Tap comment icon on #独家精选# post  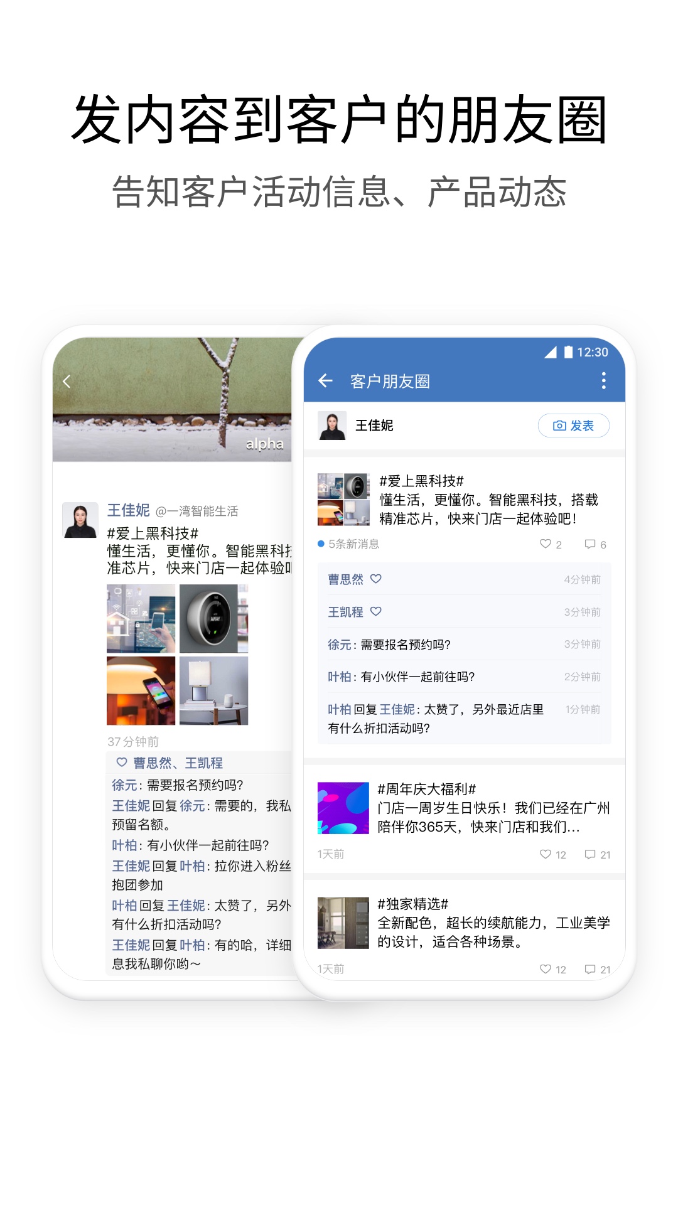pos(590,969)
